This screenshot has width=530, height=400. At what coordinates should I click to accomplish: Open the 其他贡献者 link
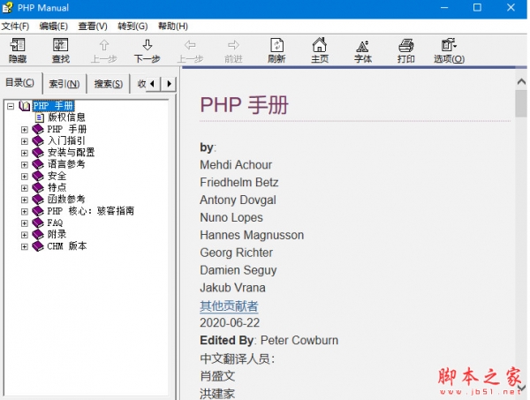tap(229, 306)
